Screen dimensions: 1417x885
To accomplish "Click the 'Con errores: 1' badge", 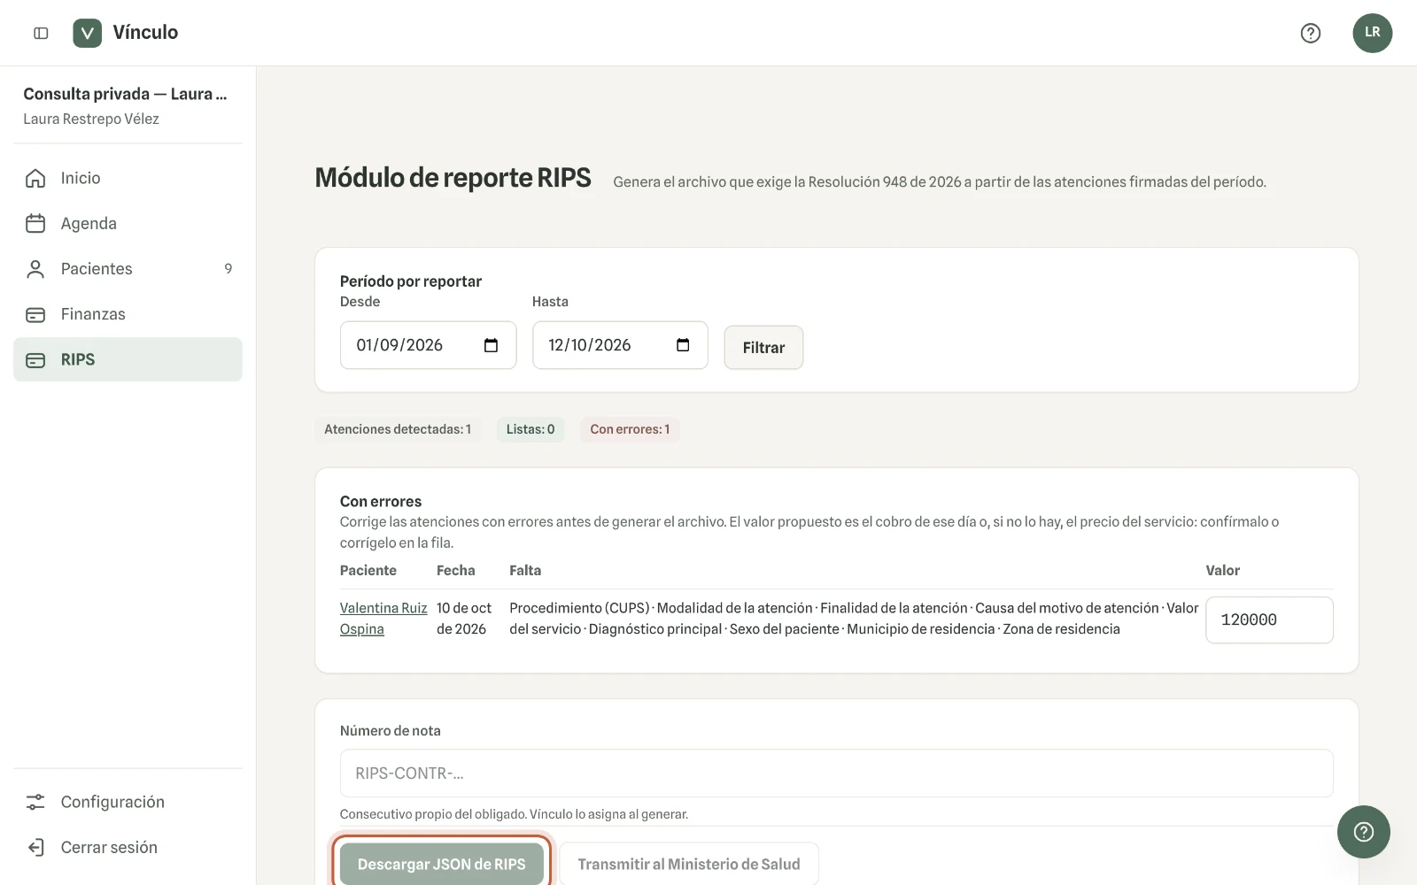I will click(630, 429).
